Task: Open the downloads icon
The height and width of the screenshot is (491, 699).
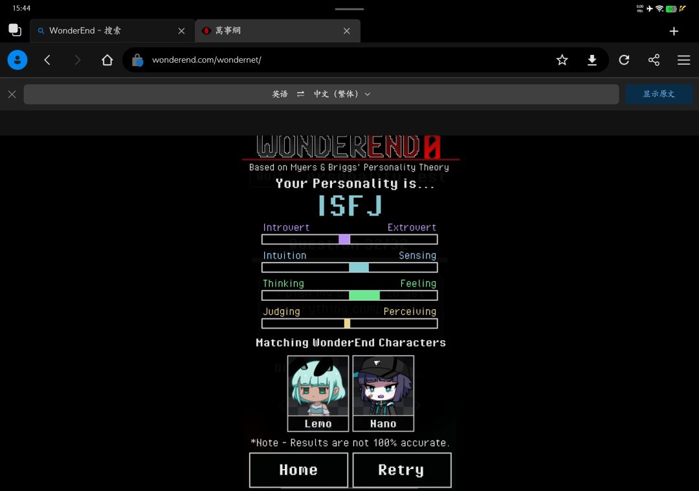Action: (x=592, y=60)
